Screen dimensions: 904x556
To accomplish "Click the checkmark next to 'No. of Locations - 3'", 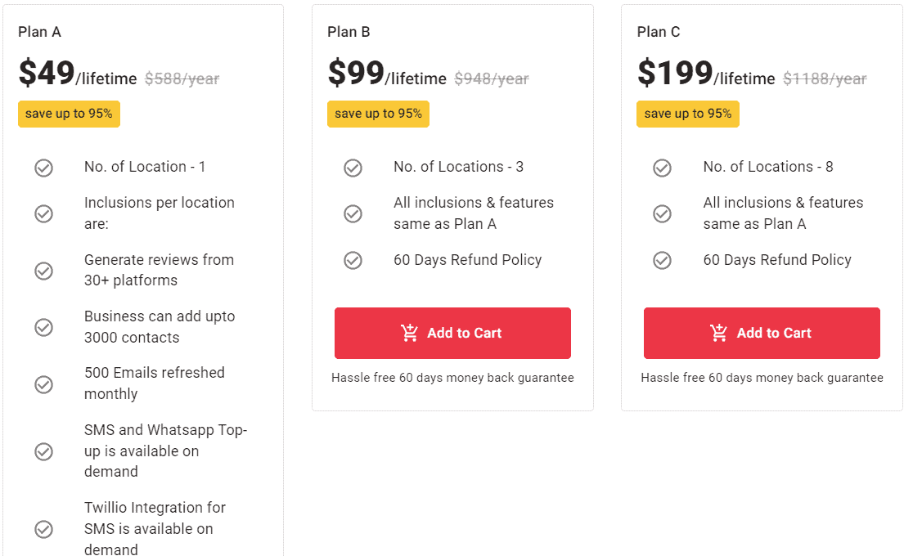I will [x=353, y=167].
